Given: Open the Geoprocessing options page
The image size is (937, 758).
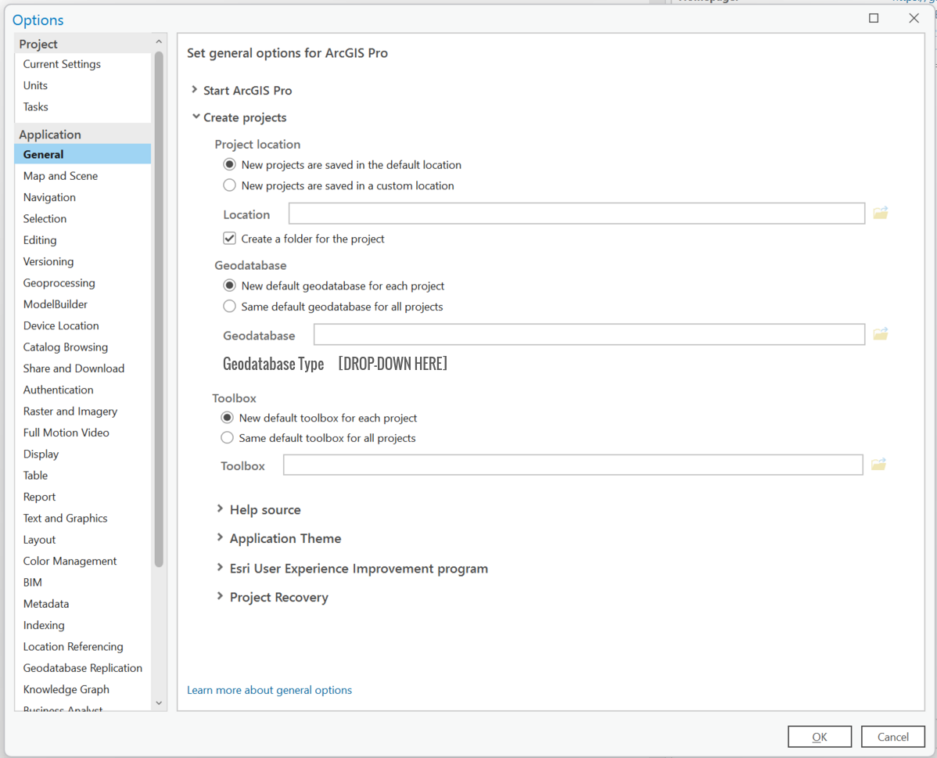Looking at the screenshot, I should pyautogui.click(x=59, y=282).
